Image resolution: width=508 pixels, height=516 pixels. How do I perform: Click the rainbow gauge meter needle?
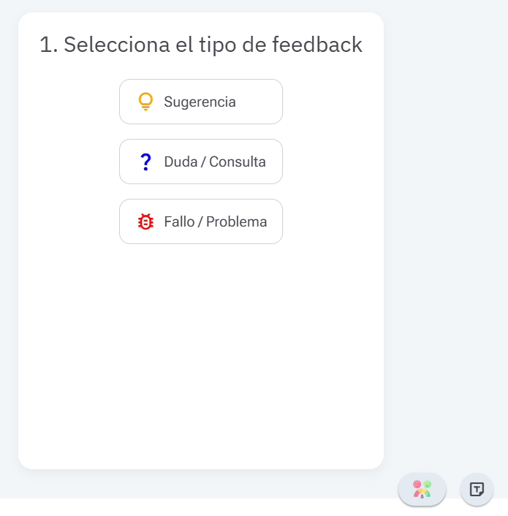point(422,495)
